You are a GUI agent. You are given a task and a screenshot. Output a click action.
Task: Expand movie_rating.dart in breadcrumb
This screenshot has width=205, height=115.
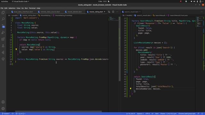coord(29,15)
